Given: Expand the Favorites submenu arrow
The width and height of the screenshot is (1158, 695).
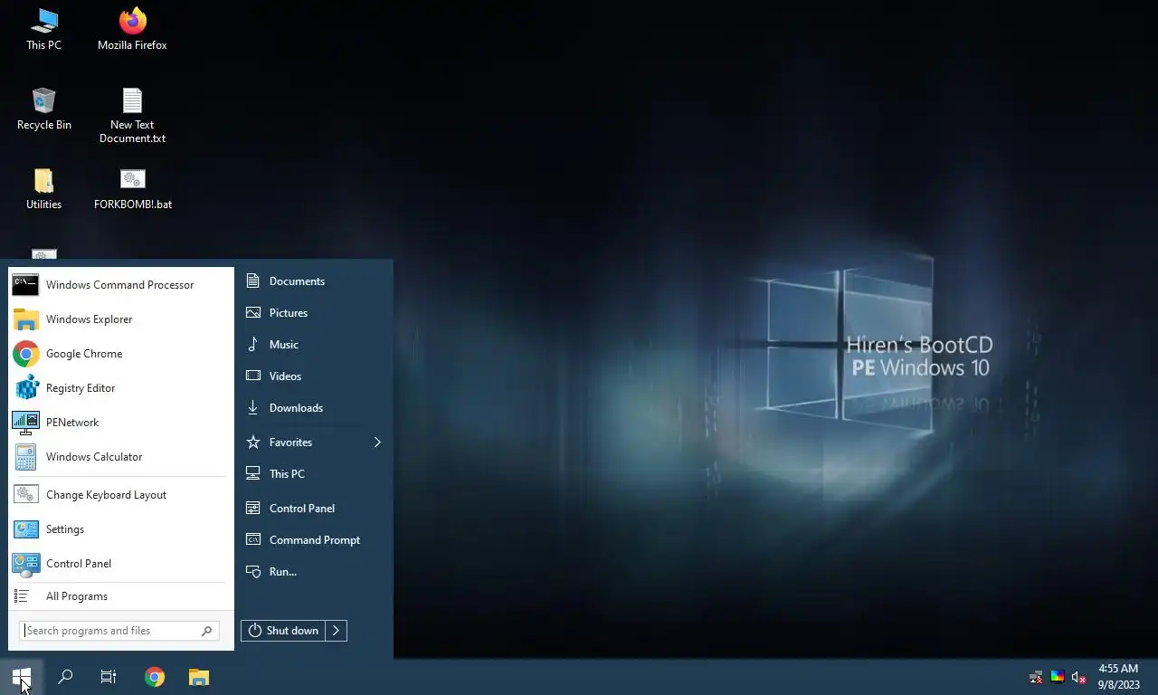Looking at the screenshot, I should [377, 443].
